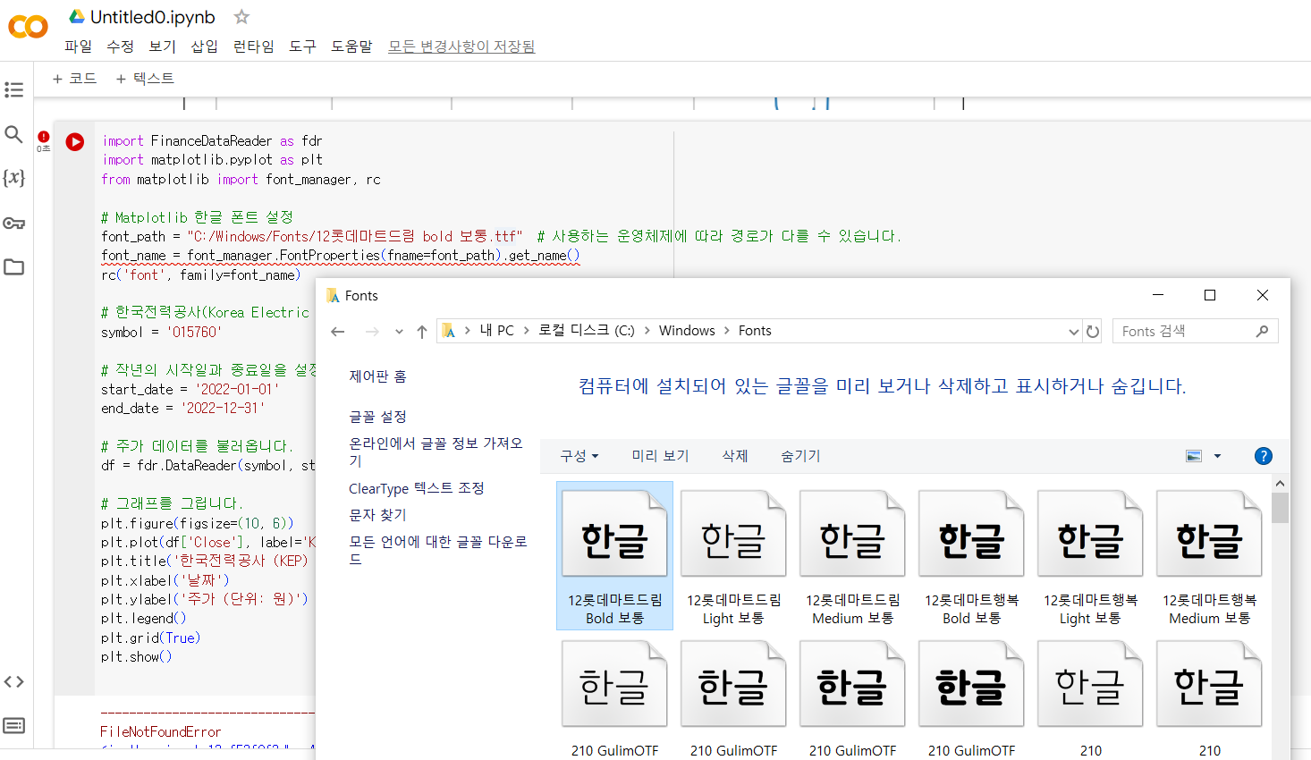
Task: Select 12롯데마트행복 Light 보통 font
Action: tap(1090, 556)
